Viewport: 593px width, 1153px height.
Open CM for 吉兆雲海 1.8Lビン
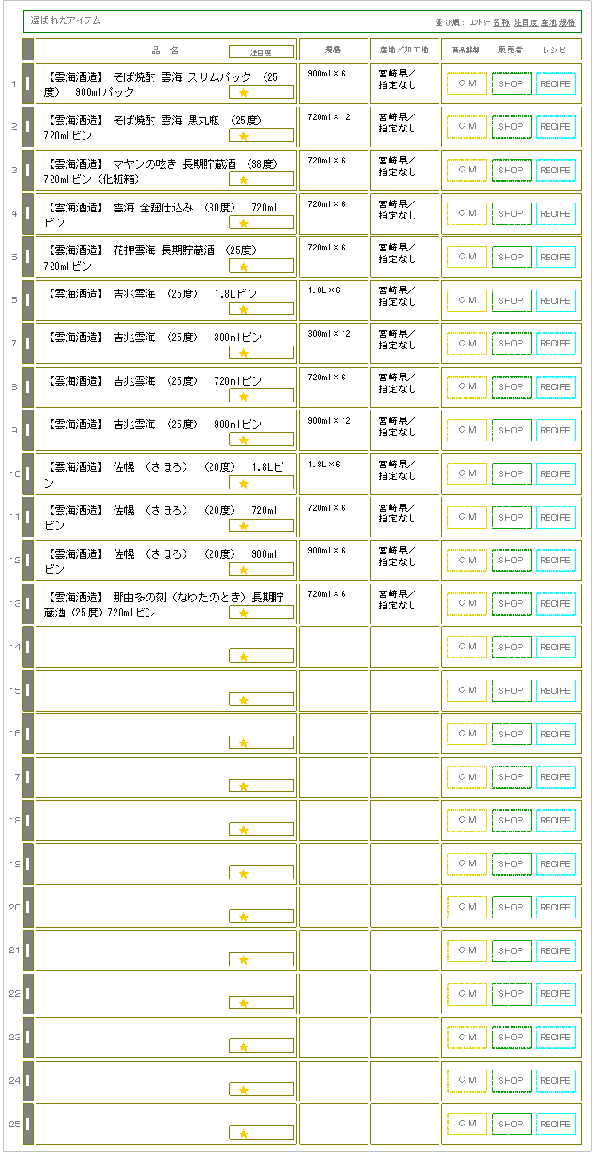pyautogui.click(x=467, y=300)
